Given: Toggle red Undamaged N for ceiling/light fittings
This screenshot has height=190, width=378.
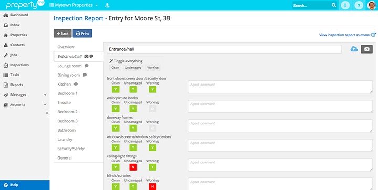Looking at the screenshot, I should click(133, 167).
